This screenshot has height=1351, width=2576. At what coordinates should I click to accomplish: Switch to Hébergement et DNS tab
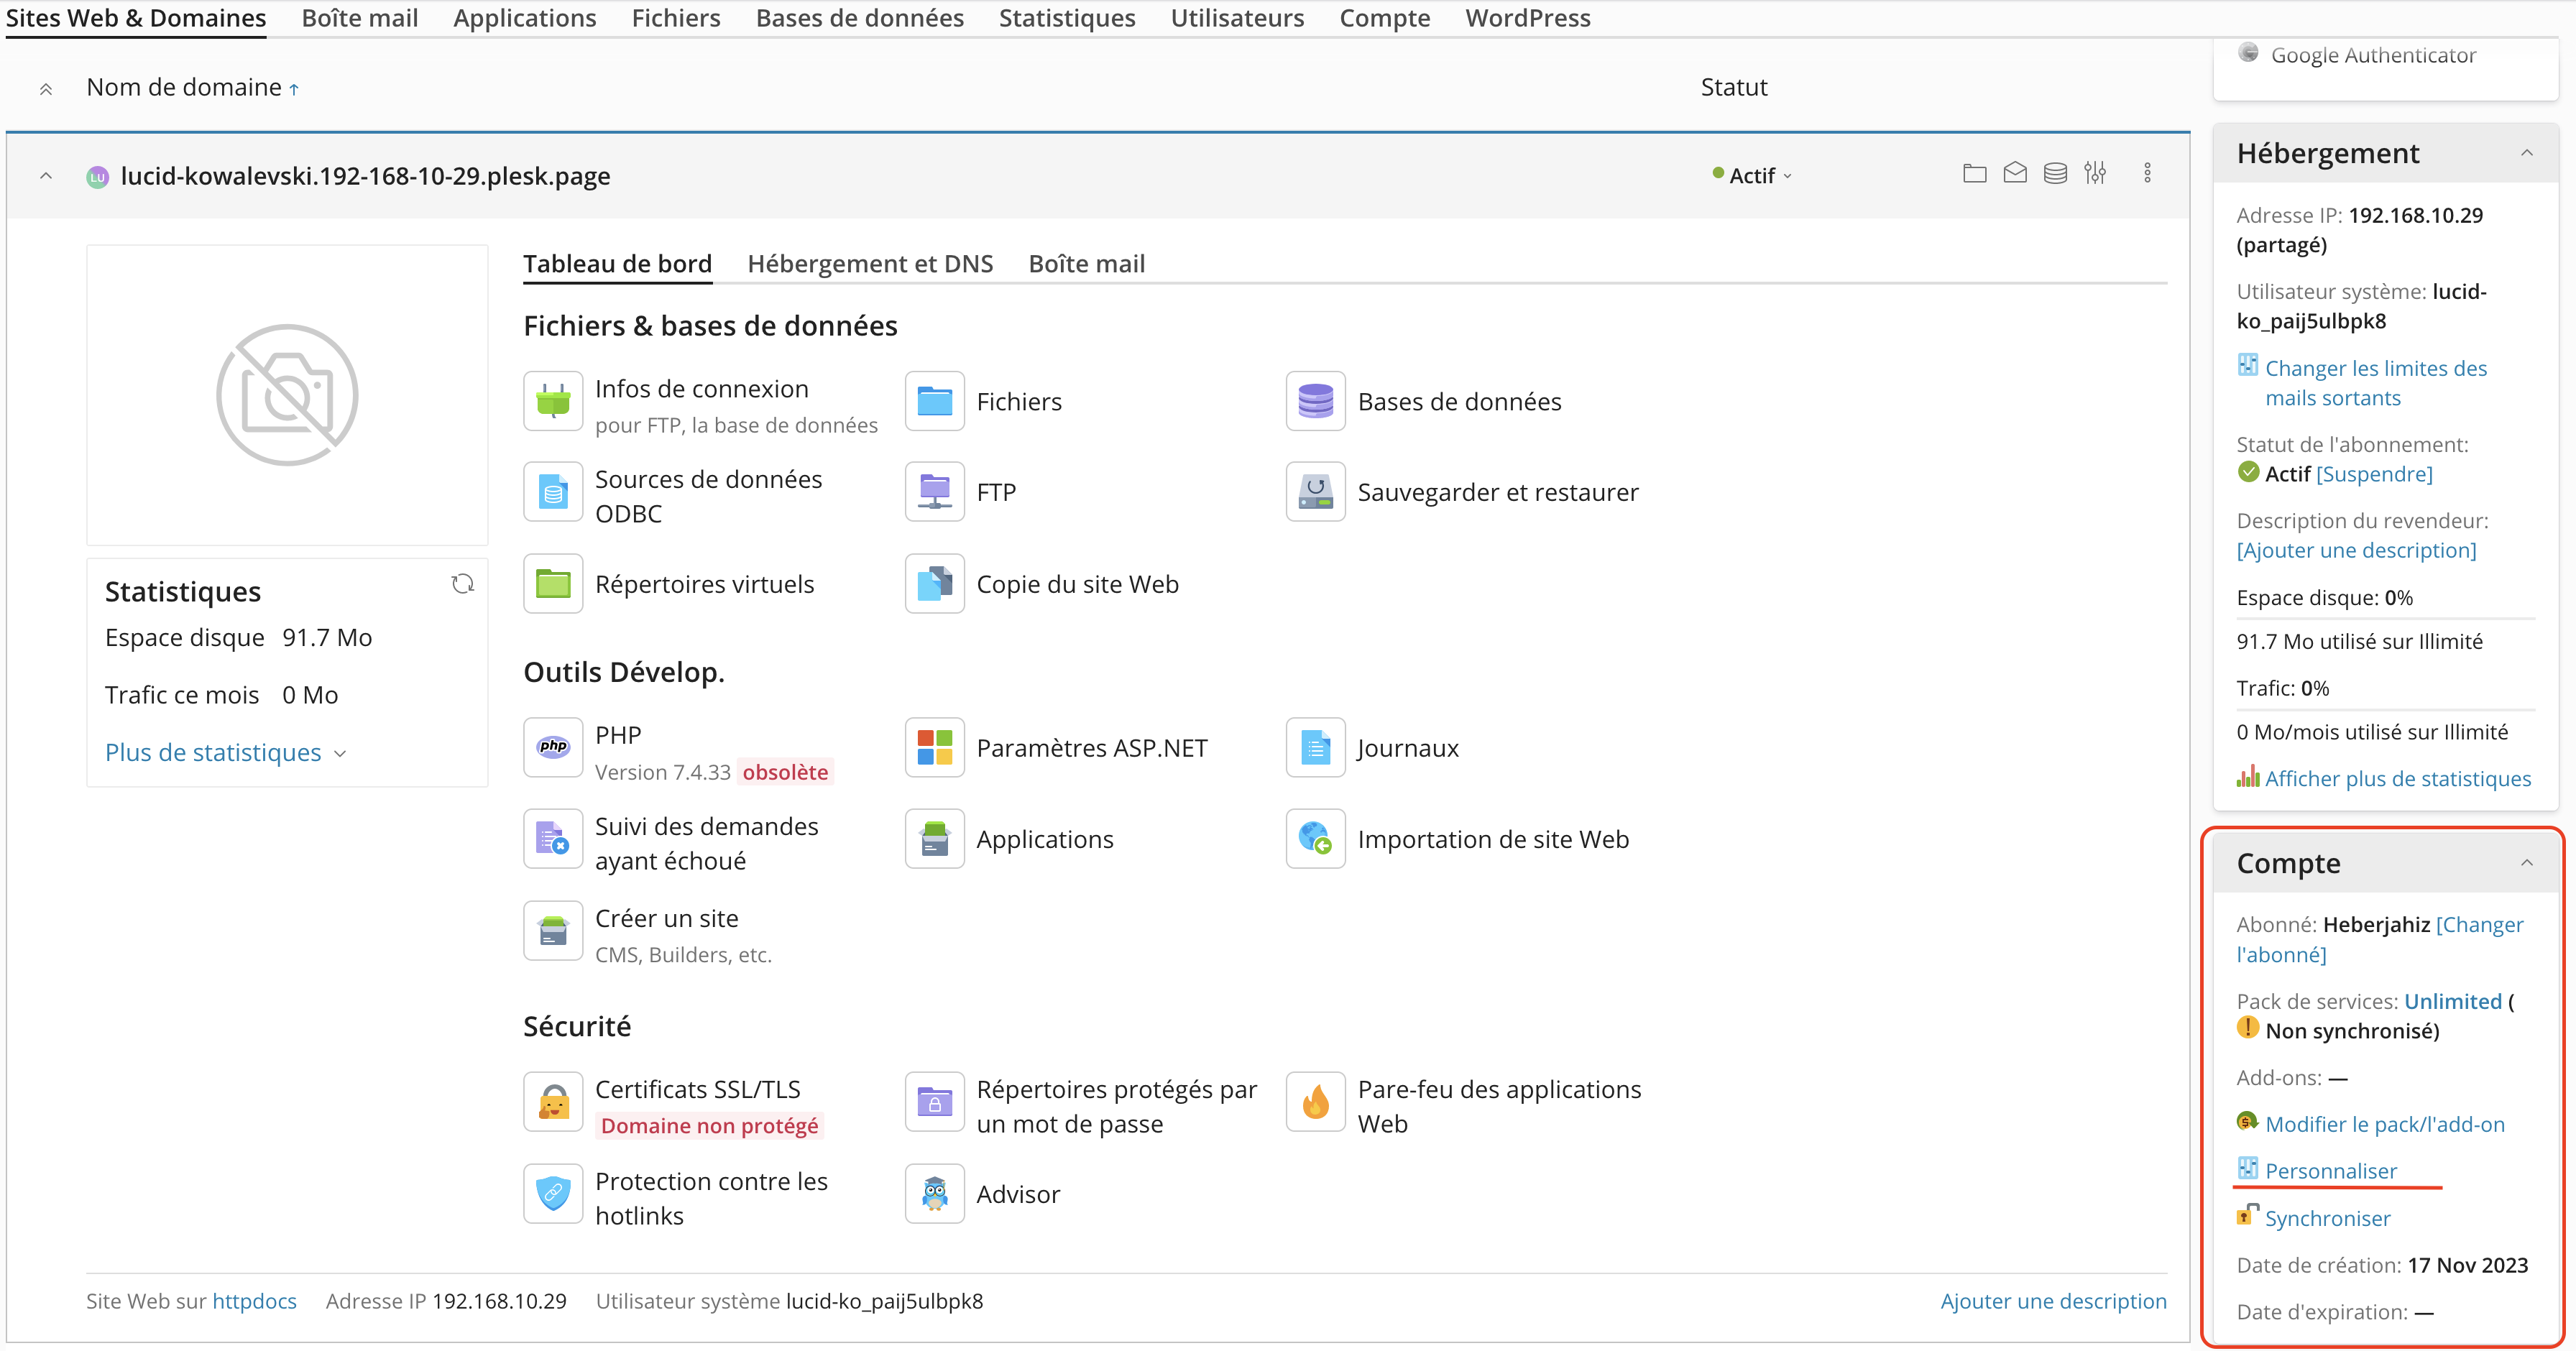point(870,264)
